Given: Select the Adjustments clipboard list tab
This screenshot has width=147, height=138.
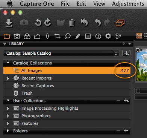Looking at the screenshot, I should click(x=88, y=36).
